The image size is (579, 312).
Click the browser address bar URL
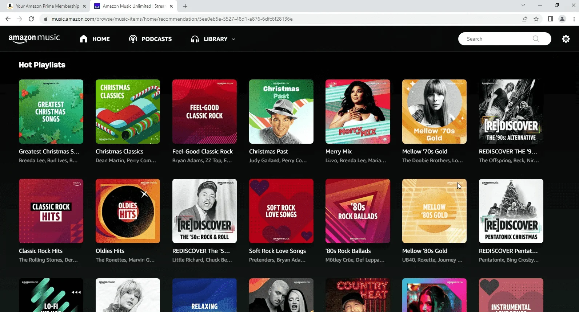click(172, 19)
